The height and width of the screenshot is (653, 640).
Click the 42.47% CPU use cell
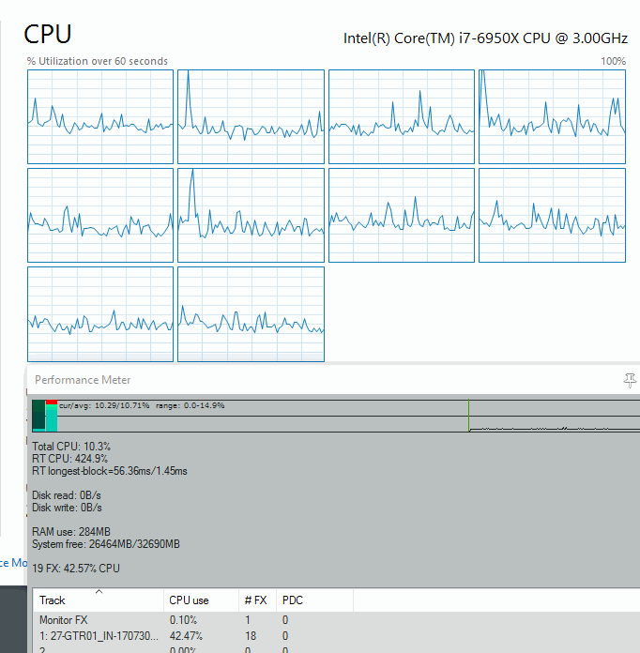[x=186, y=636]
